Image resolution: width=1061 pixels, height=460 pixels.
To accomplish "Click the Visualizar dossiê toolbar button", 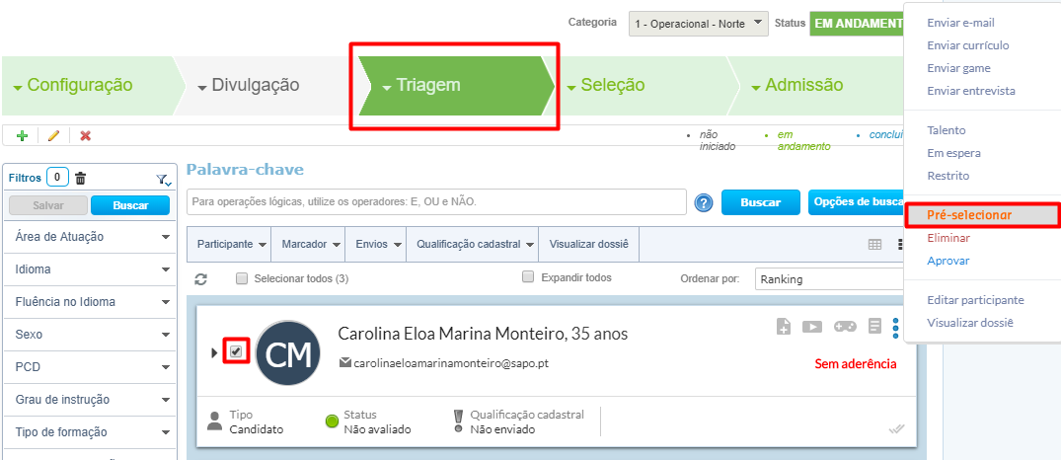I will [x=588, y=244].
